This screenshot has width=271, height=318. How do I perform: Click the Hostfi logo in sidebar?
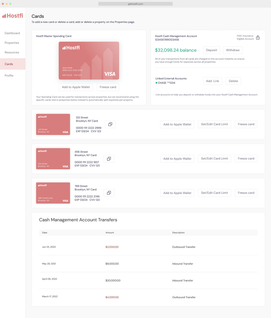(x=12, y=16)
